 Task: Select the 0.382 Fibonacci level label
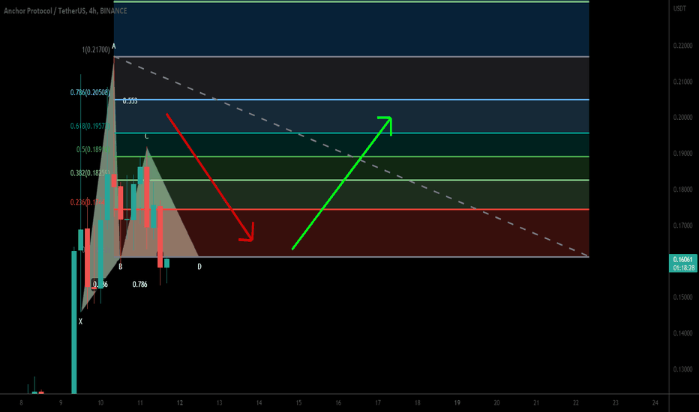pyautogui.click(x=89, y=173)
